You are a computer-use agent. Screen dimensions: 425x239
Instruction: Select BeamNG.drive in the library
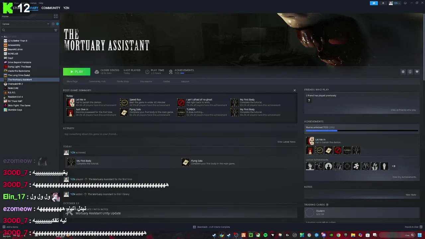(x=15, y=49)
